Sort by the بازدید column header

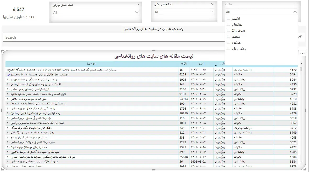coord(184,63)
